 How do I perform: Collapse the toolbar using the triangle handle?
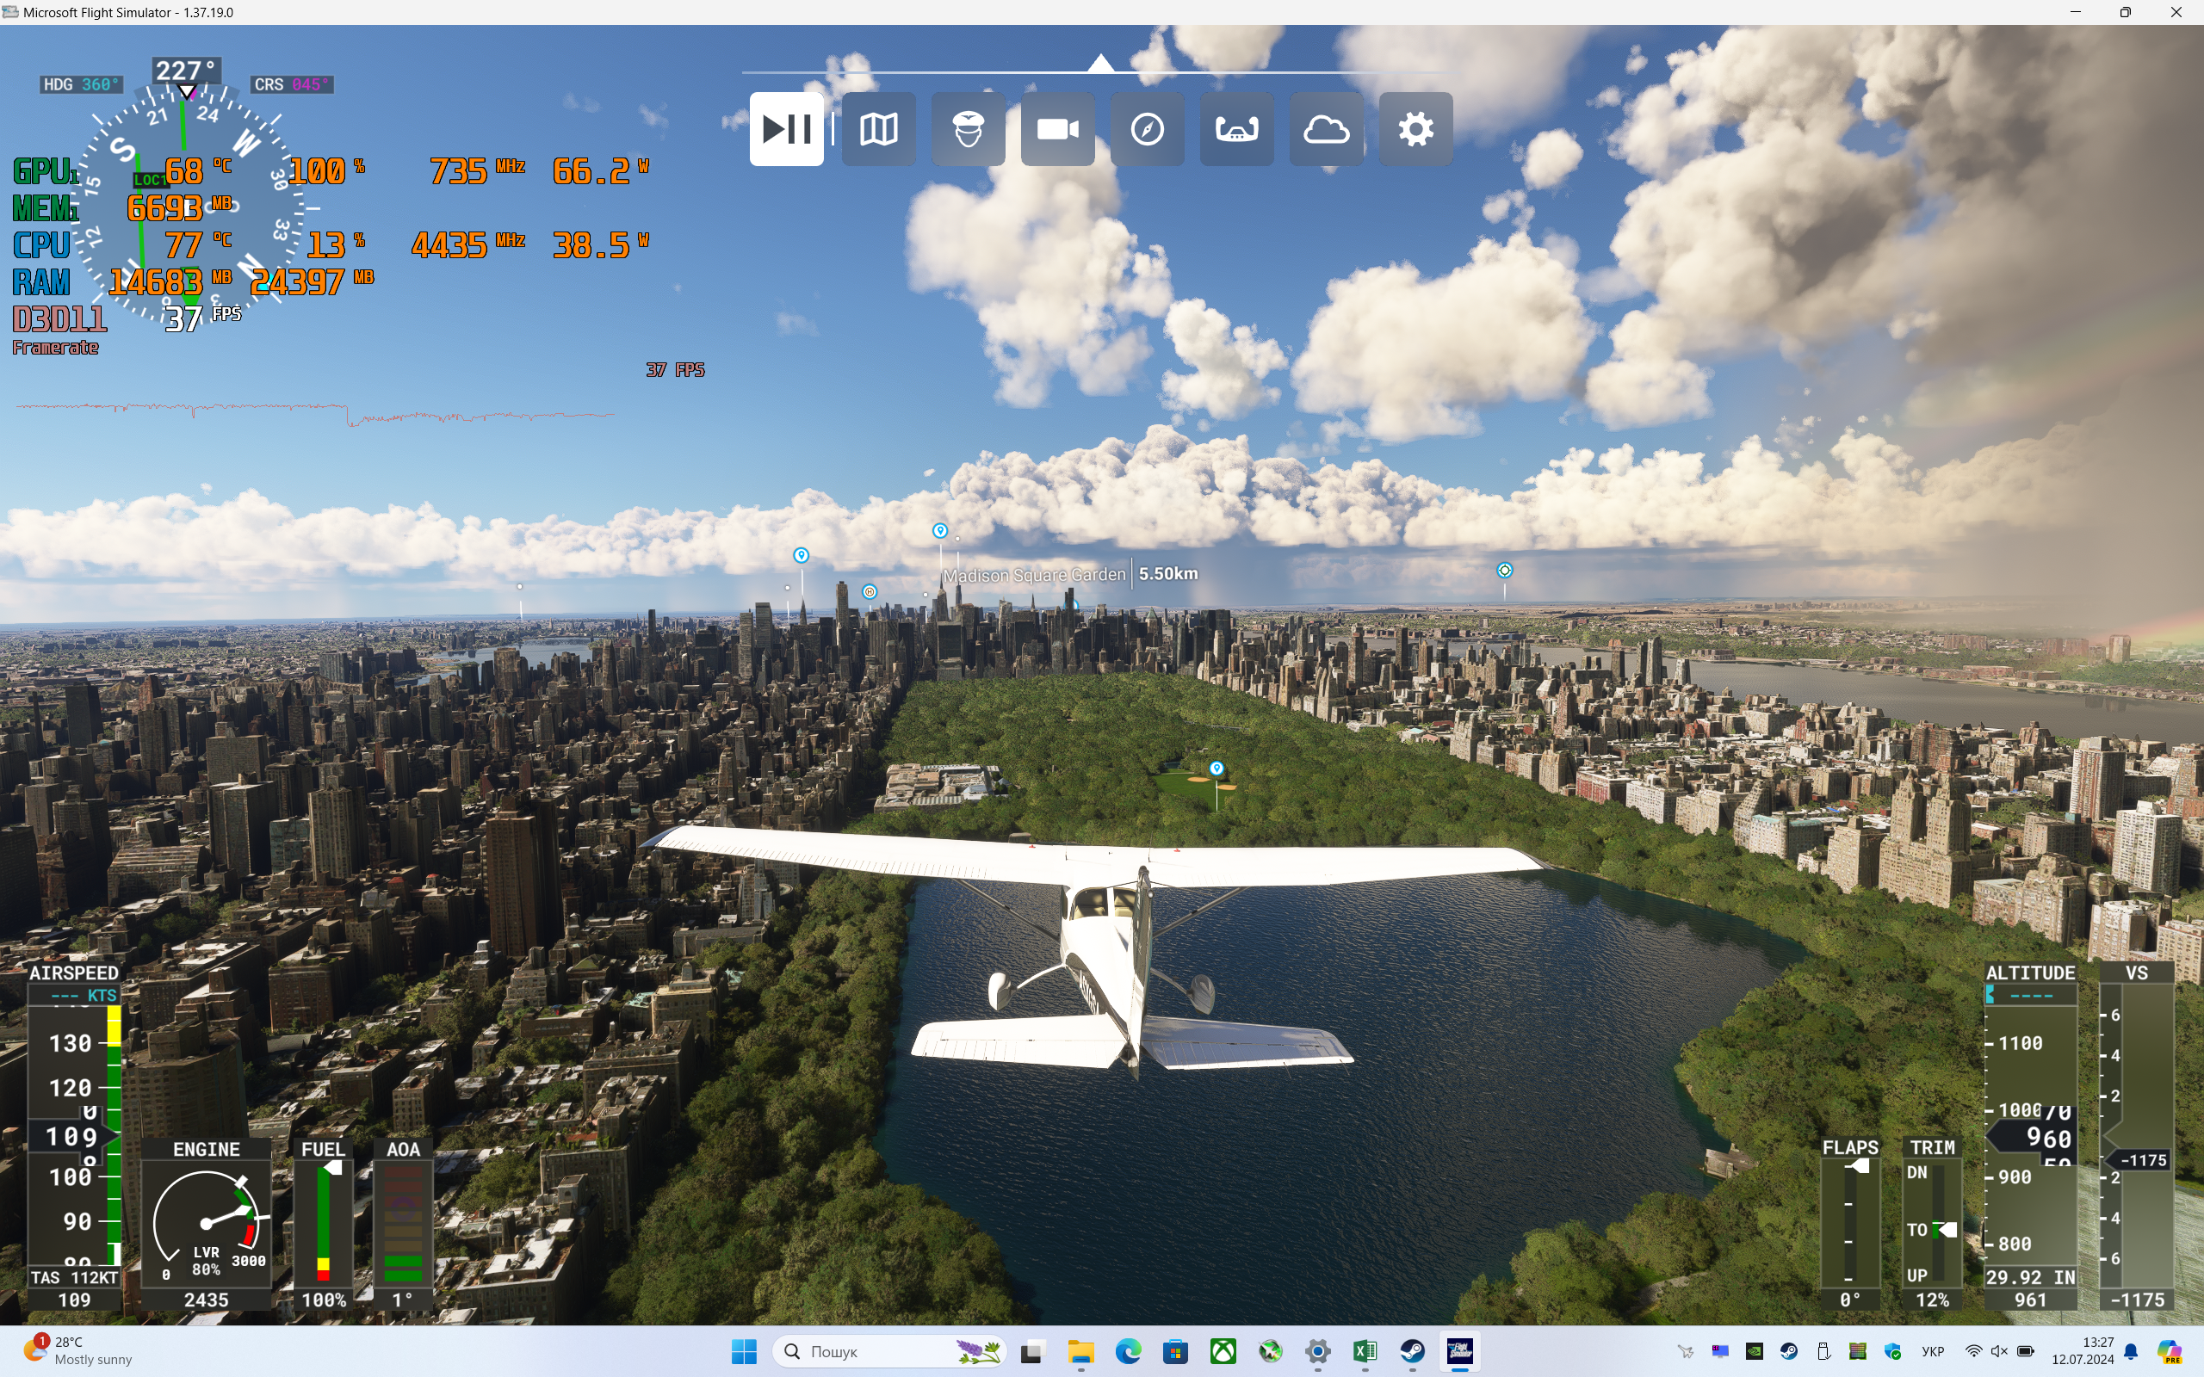(x=1100, y=63)
